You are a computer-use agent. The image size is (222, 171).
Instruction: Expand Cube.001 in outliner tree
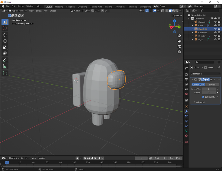click(x=192, y=29)
